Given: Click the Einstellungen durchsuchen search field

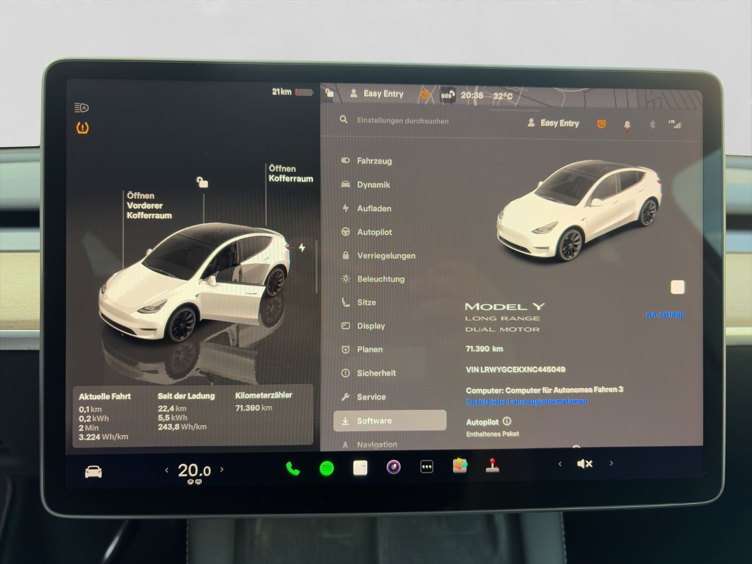Looking at the screenshot, I should pyautogui.click(x=403, y=121).
